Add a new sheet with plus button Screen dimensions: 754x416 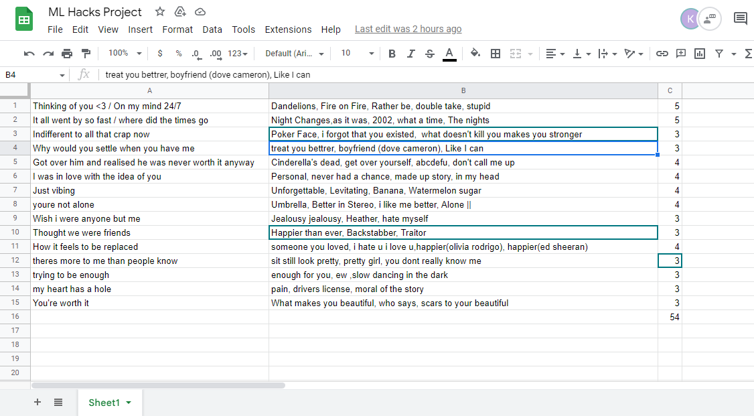pyautogui.click(x=37, y=402)
